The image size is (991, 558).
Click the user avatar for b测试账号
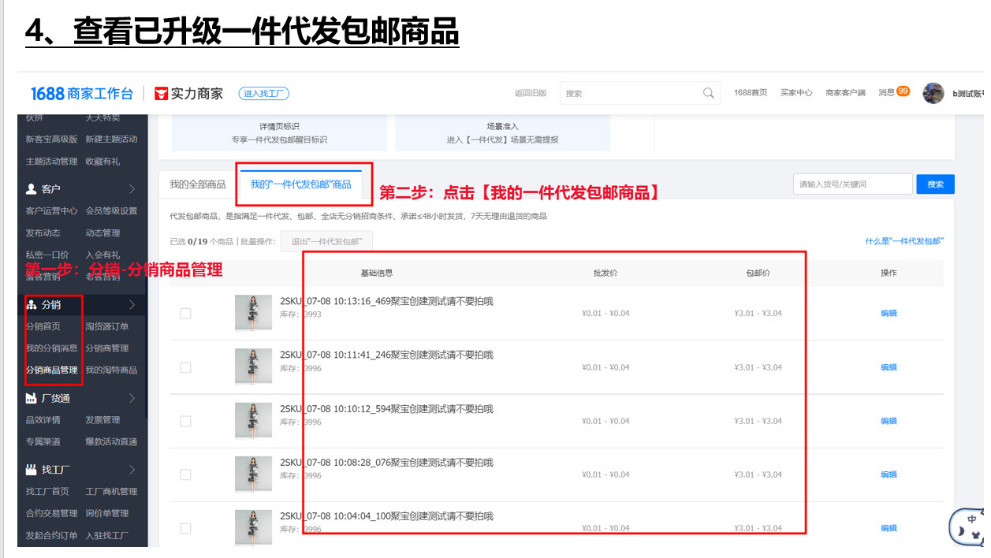coord(933,93)
